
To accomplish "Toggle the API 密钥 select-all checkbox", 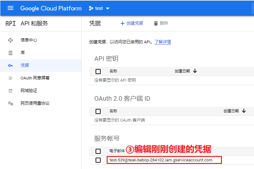I will (98, 72).
